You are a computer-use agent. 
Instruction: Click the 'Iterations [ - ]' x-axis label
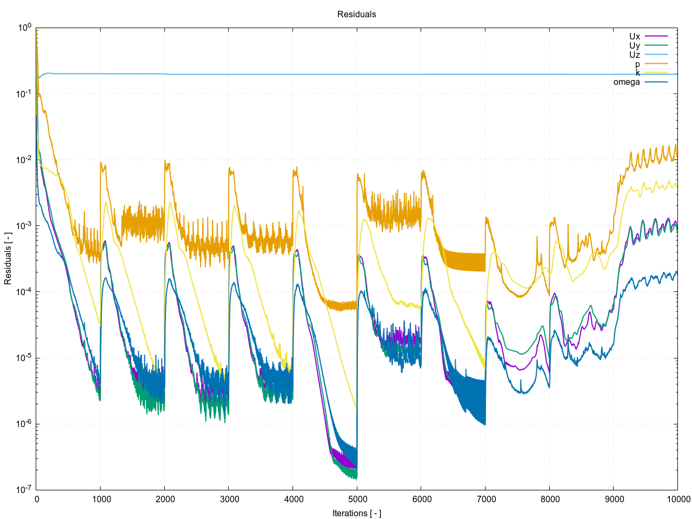point(356,513)
